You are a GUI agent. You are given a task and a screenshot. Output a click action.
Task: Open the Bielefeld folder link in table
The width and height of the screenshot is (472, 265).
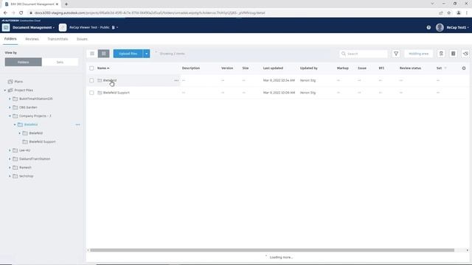click(x=110, y=80)
